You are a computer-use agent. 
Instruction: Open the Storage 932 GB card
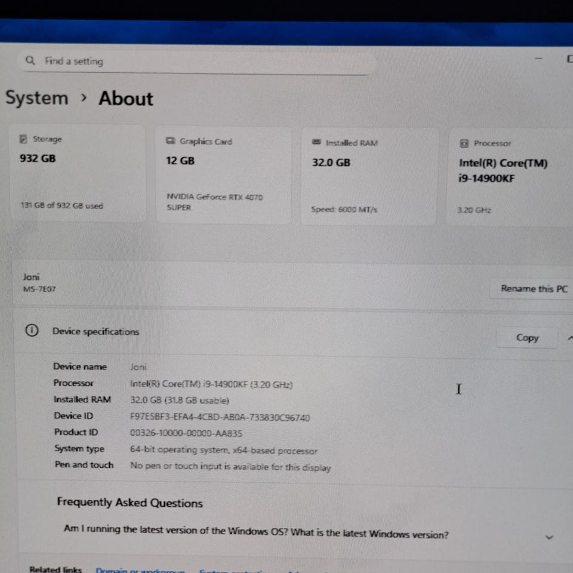[x=78, y=173]
